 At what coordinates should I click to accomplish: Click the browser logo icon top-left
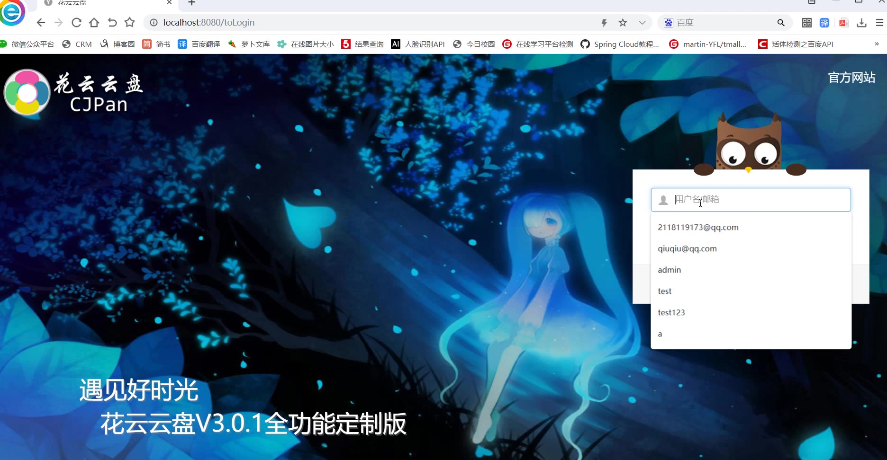tap(12, 12)
